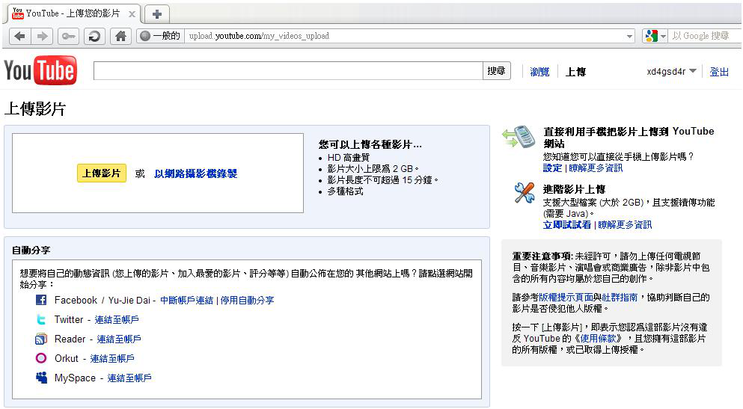Click 影片長度不可超過 15 分鐘 text
743x409 pixels.
(383, 180)
